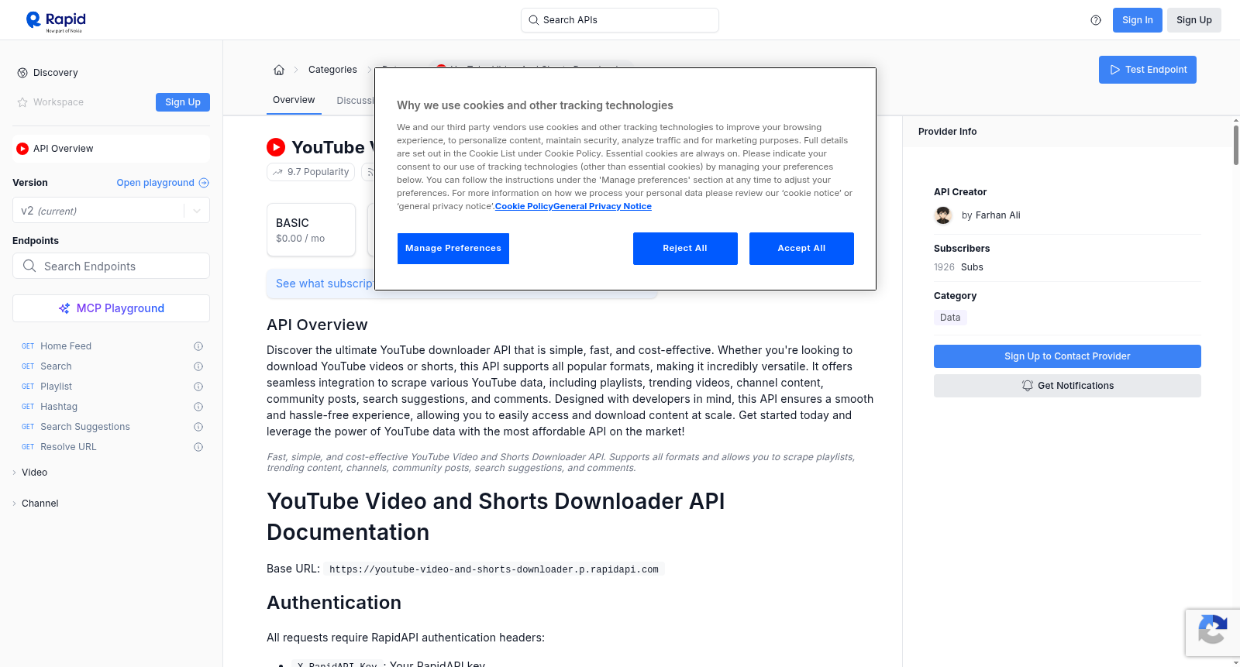Screen dimensions: 1240x667
Task: Open info icon for Search endpoint
Action: [x=198, y=366]
